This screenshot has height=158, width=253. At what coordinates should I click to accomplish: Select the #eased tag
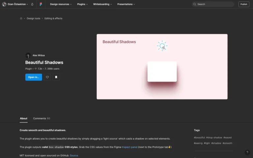pos(227,138)
